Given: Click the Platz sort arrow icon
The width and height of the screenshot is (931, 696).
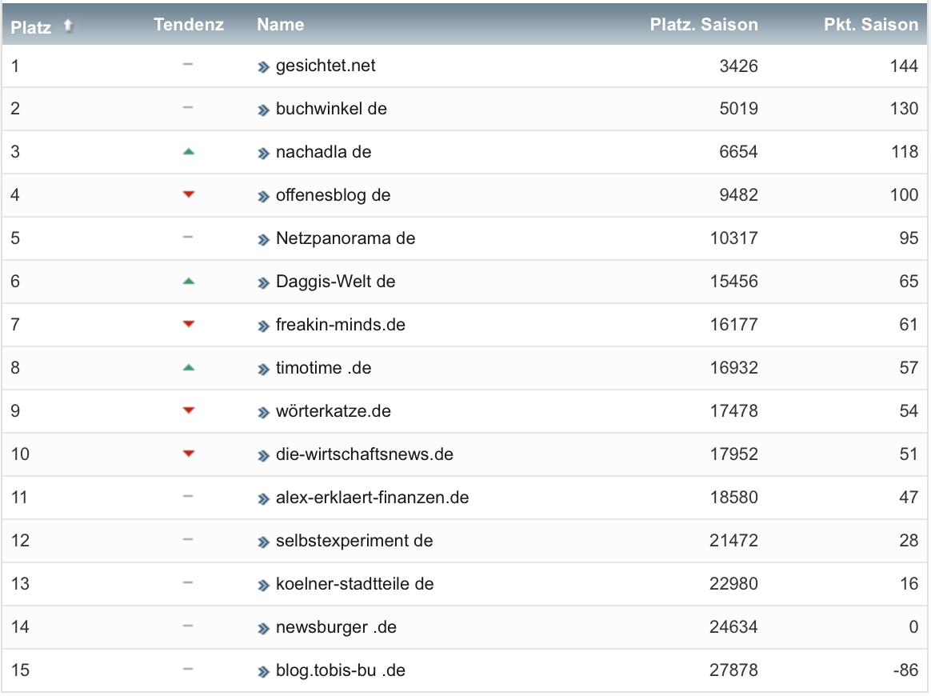Looking at the screenshot, I should pos(68,26).
